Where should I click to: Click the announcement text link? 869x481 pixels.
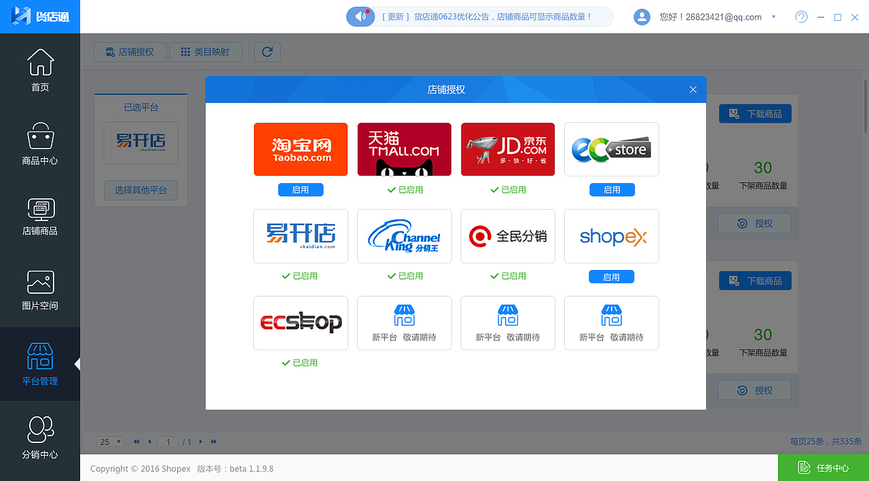coord(486,17)
